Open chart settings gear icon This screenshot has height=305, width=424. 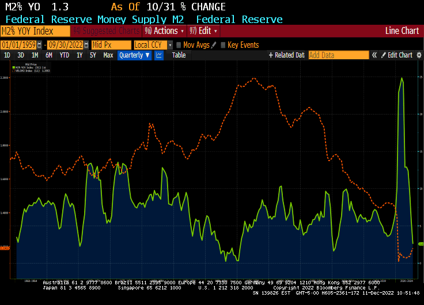pyautogui.click(x=419, y=55)
